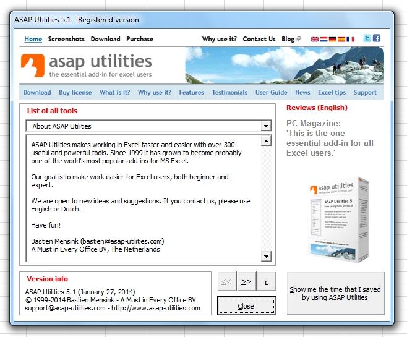Click the Close button
407x337 pixels.
click(247, 306)
